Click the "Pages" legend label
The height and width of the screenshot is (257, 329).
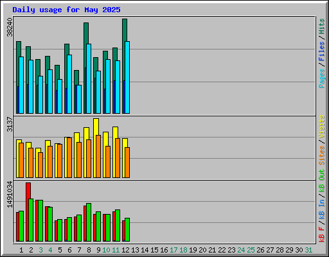pyautogui.click(x=321, y=78)
